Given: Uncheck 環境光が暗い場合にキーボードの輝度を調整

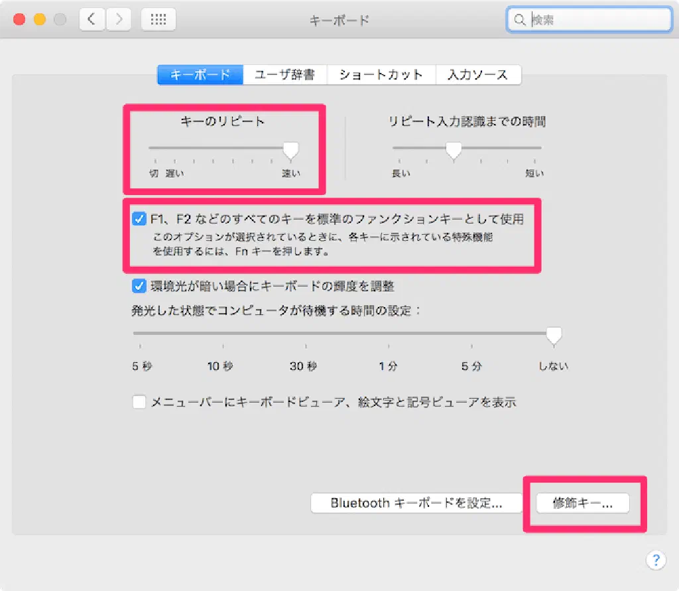Looking at the screenshot, I should pyautogui.click(x=139, y=287).
